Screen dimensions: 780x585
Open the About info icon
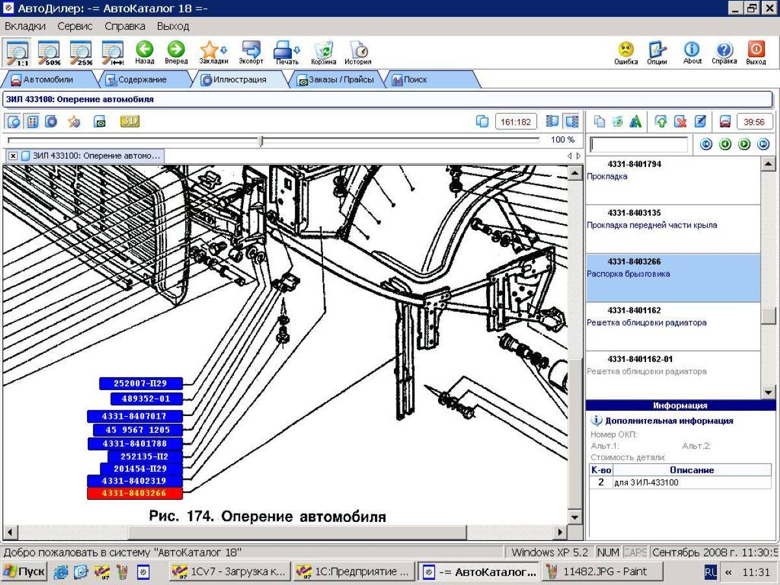click(692, 53)
